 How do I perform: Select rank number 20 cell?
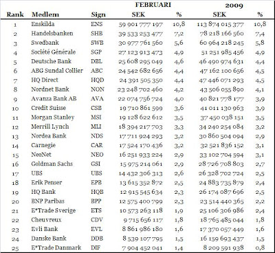[x=15, y=201]
